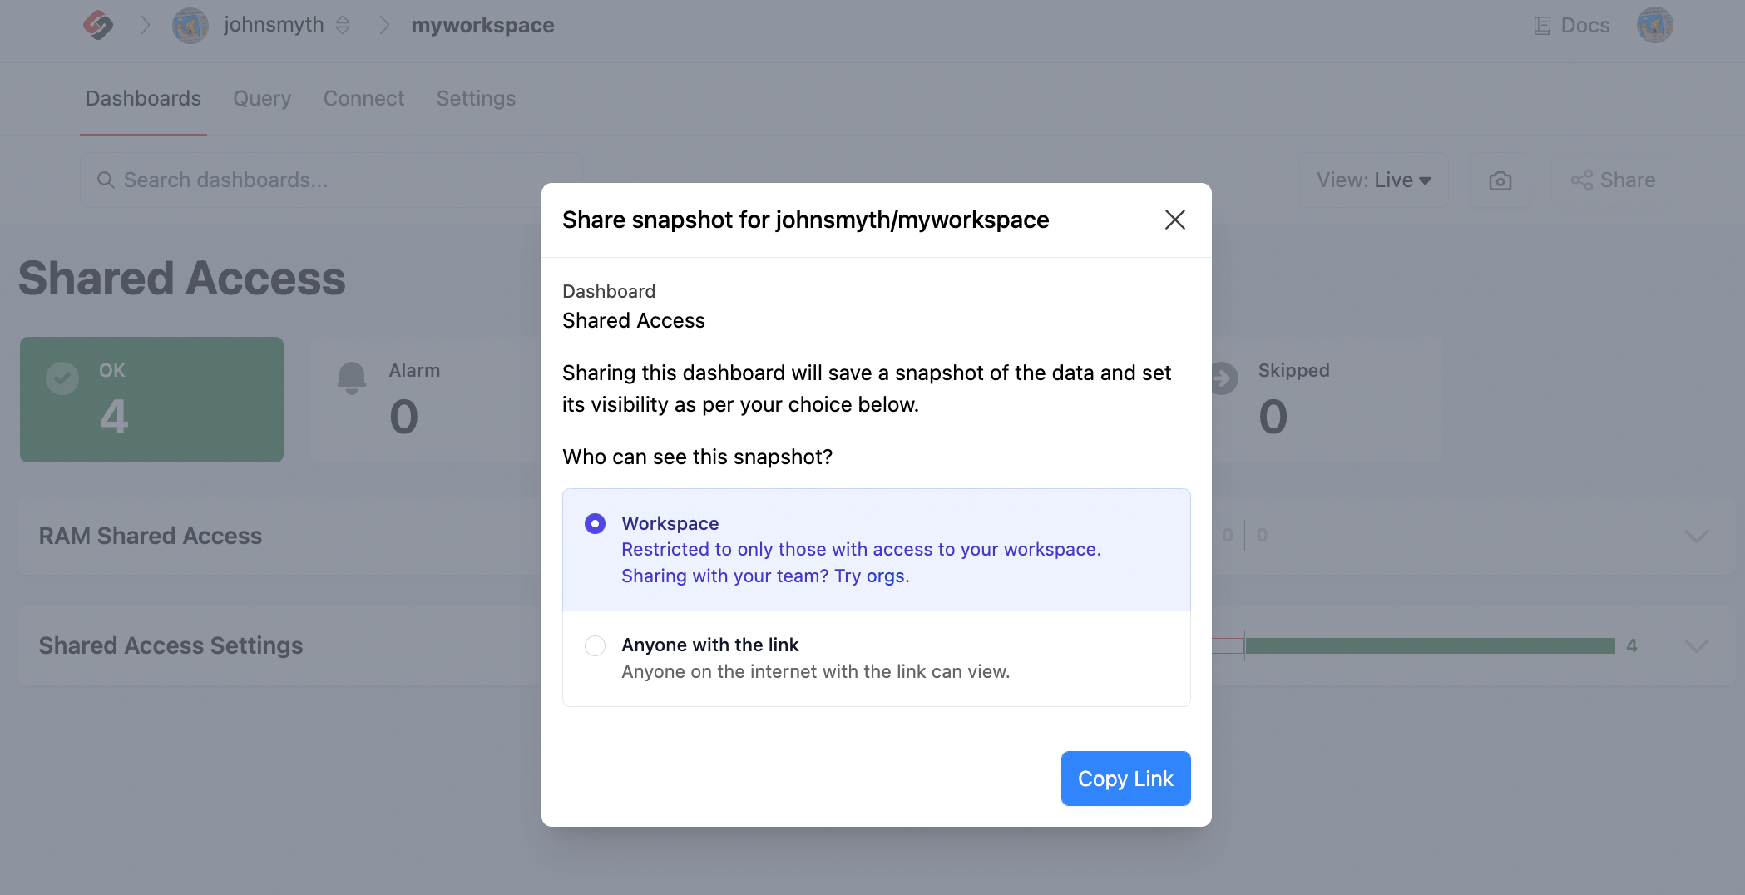Open the johnsmyth account switcher arrows
Viewport: 1745px width, 895px height.
(x=343, y=26)
